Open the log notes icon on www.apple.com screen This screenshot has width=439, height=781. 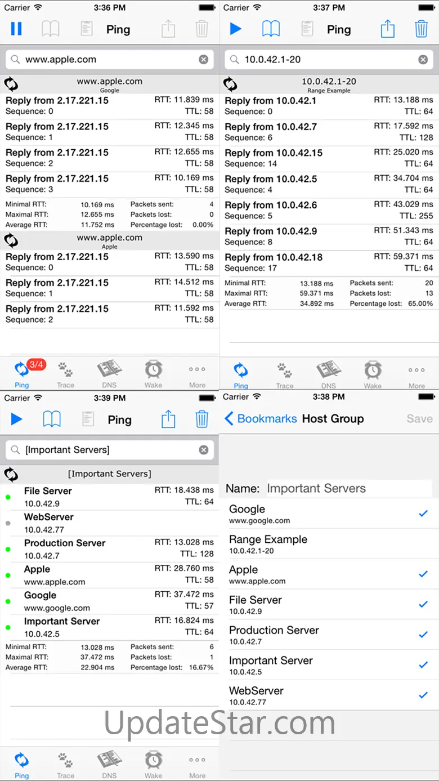point(86,29)
